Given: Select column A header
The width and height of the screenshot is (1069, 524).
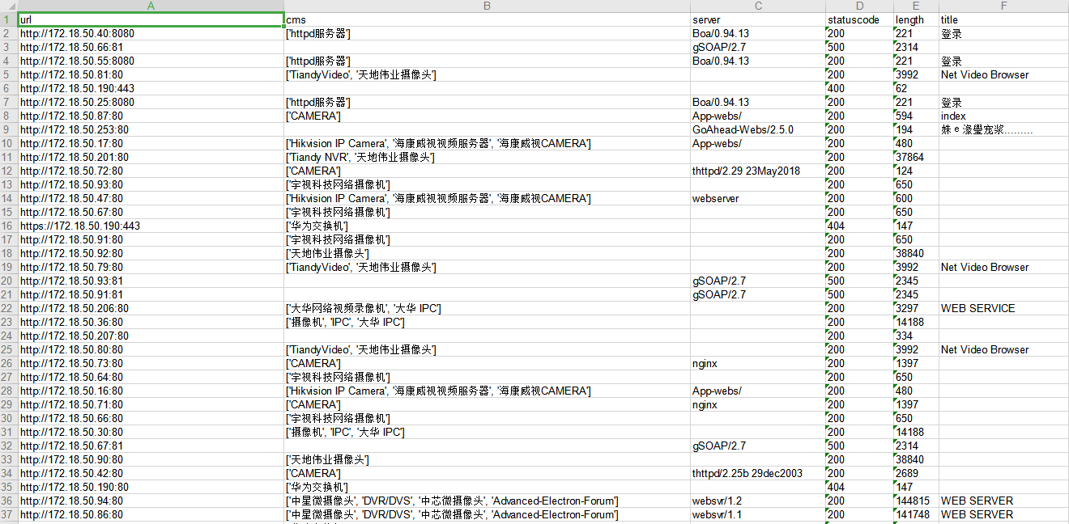Looking at the screenshot, I should (151, 6).
